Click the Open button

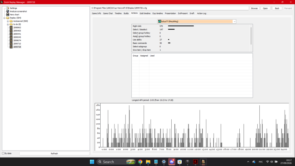point(265,8)
